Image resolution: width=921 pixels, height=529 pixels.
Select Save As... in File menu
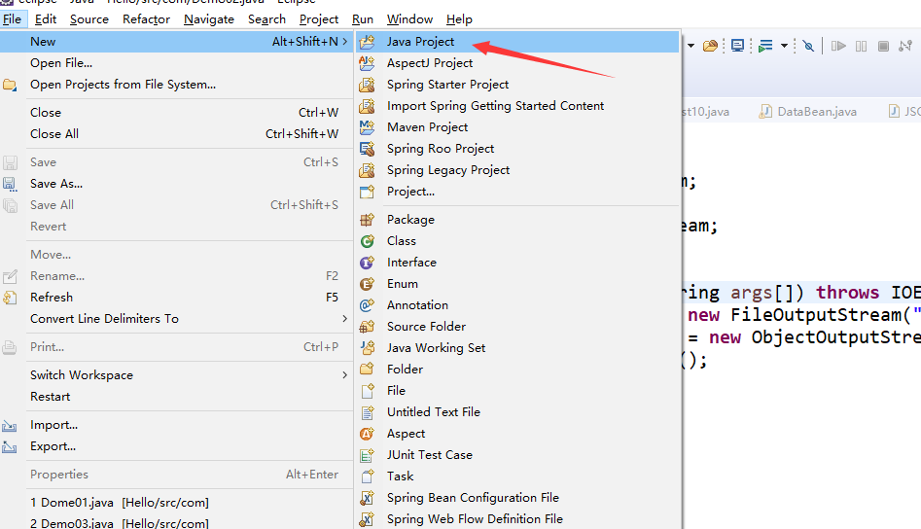[176, 184]
